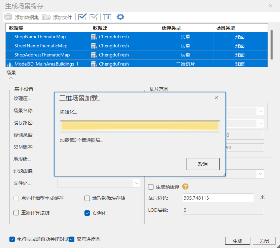Click the 关闭 button
Viewport: 280px width, 248px height.
264,241
